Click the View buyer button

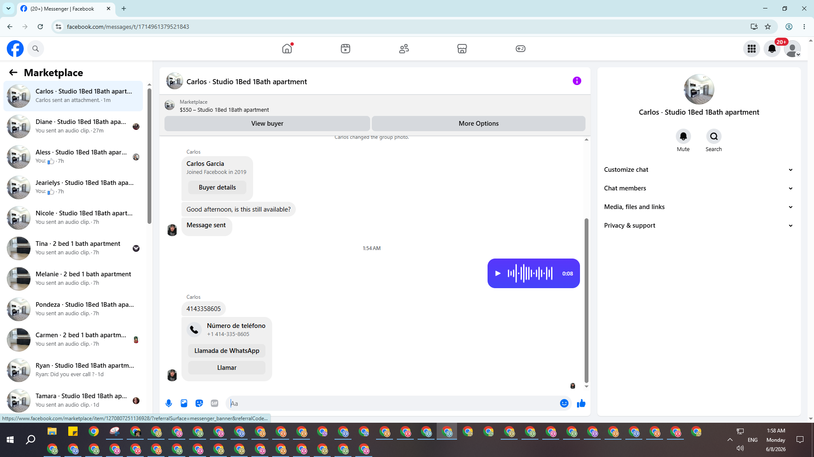[267, 124]
